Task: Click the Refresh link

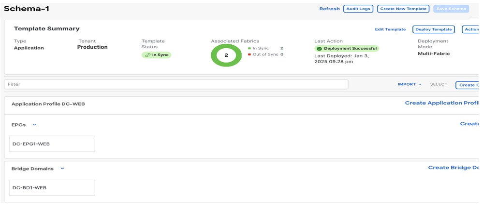Action: pyautogui.click(x=329, y=9)
